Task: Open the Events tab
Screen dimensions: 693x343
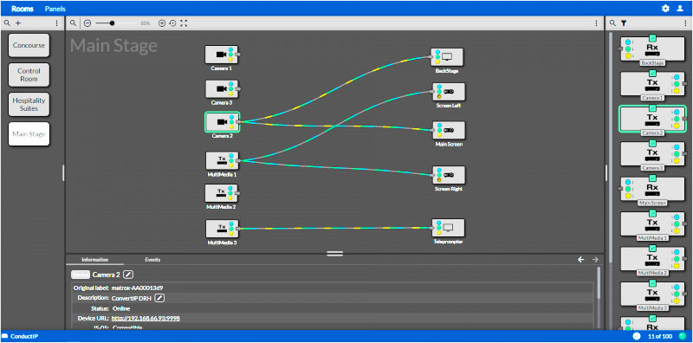Action: [x=152, y=260]
